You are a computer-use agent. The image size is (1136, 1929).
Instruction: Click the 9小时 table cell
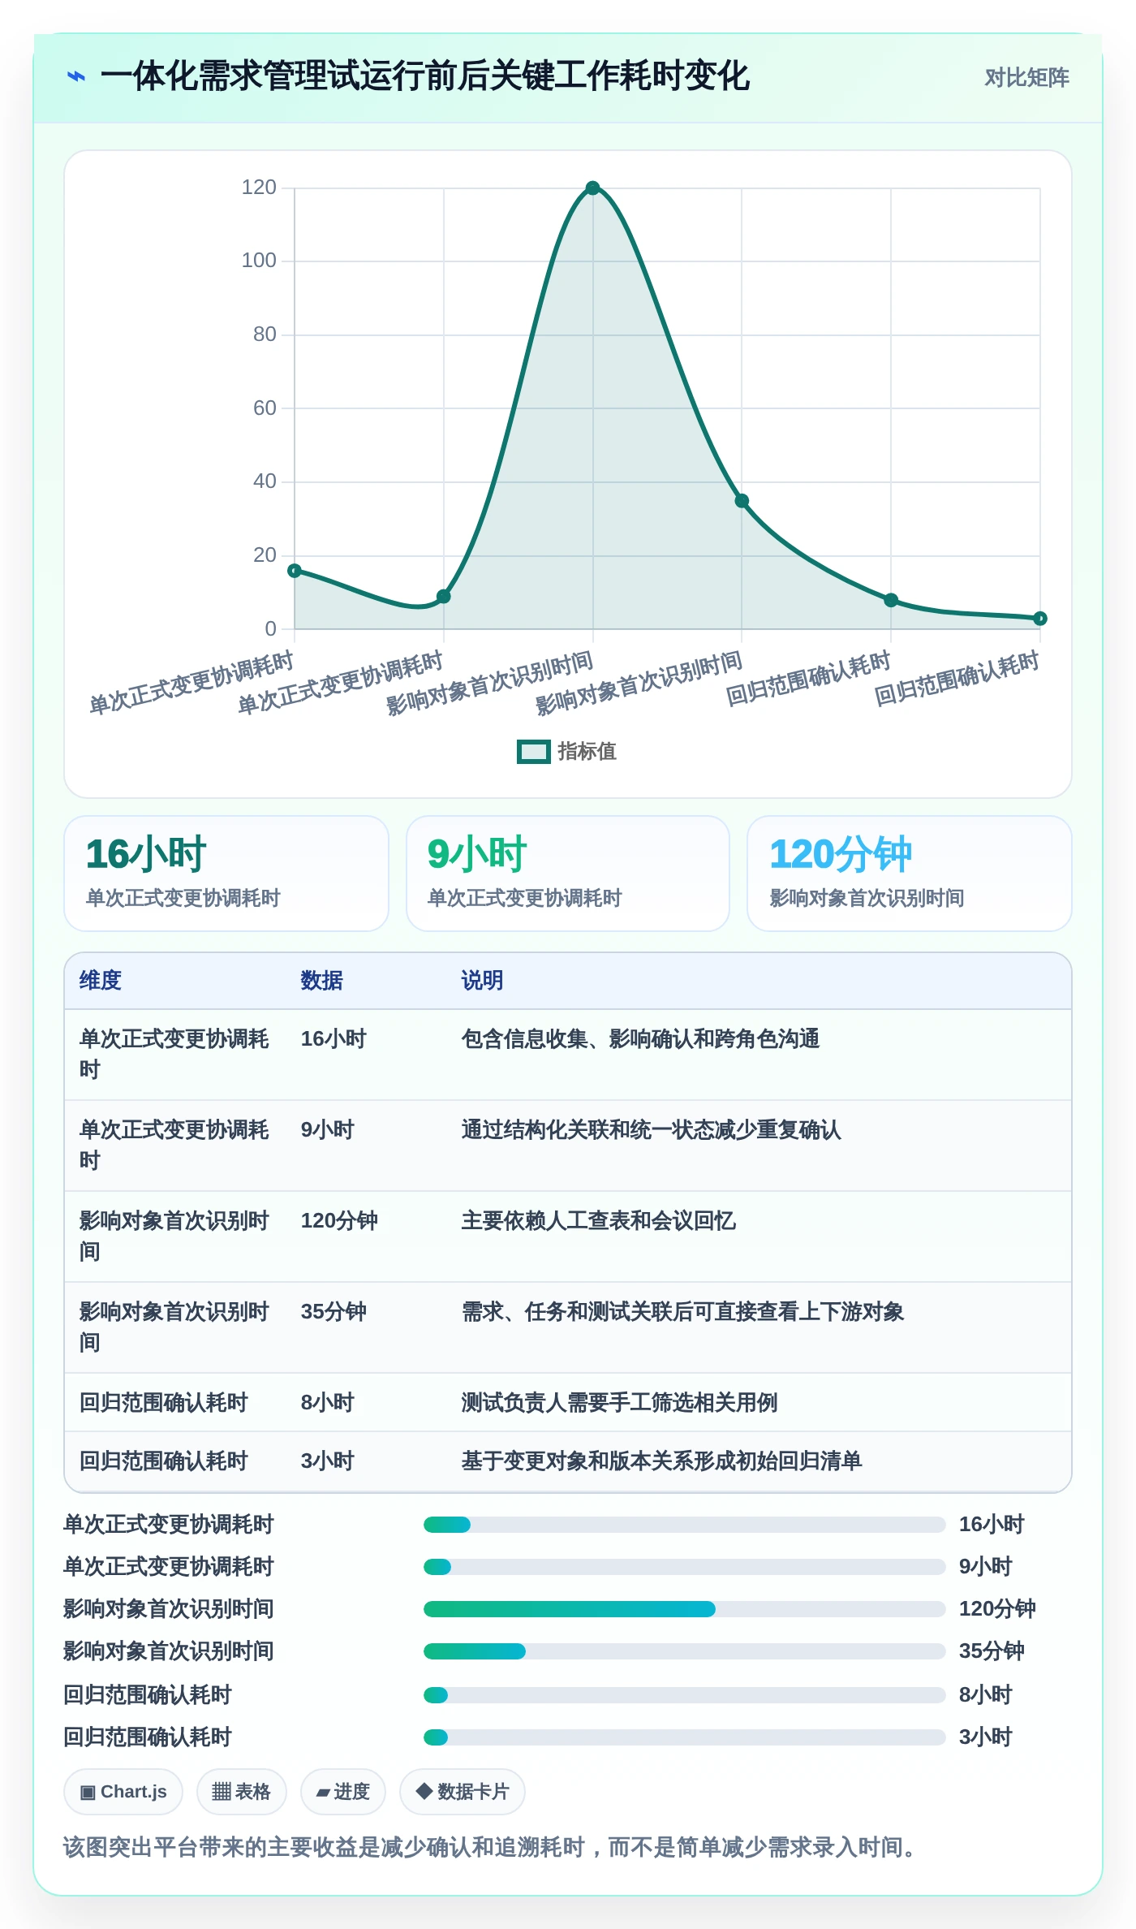(x=328, y=1130)
